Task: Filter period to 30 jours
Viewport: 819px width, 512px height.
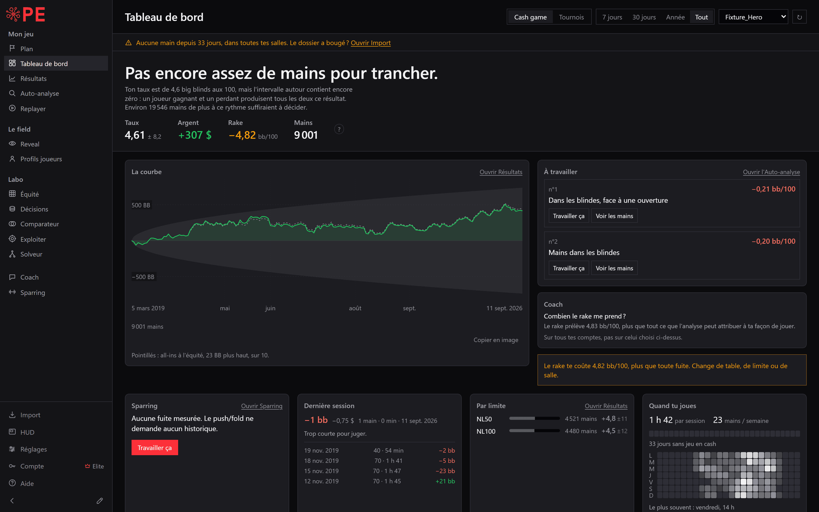Action: (644, 17)
